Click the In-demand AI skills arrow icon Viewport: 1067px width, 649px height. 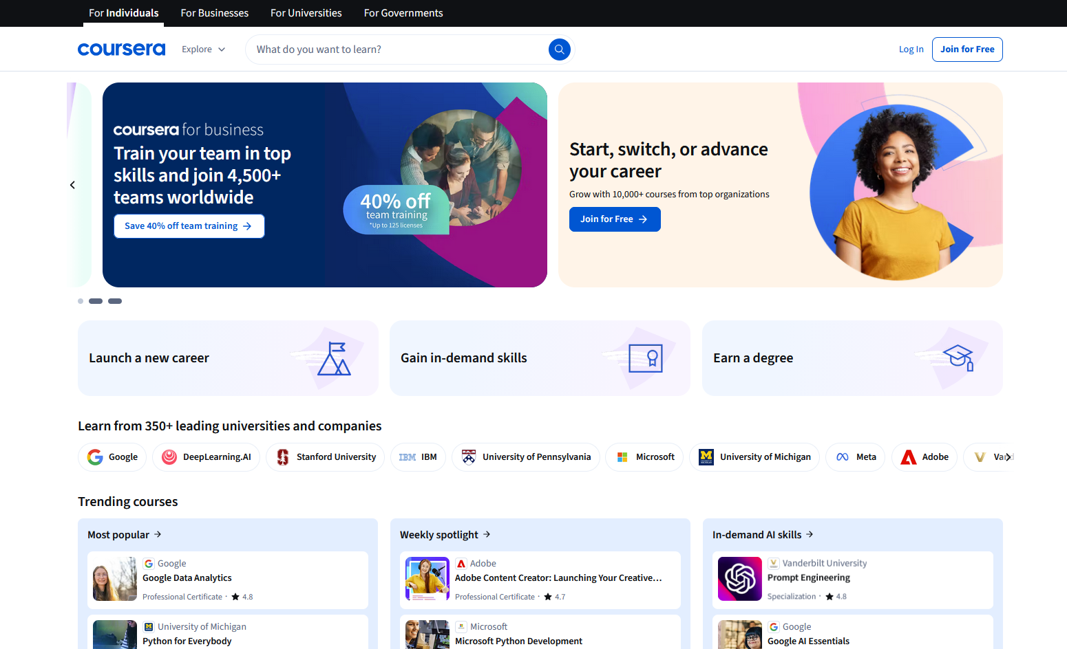810,534
